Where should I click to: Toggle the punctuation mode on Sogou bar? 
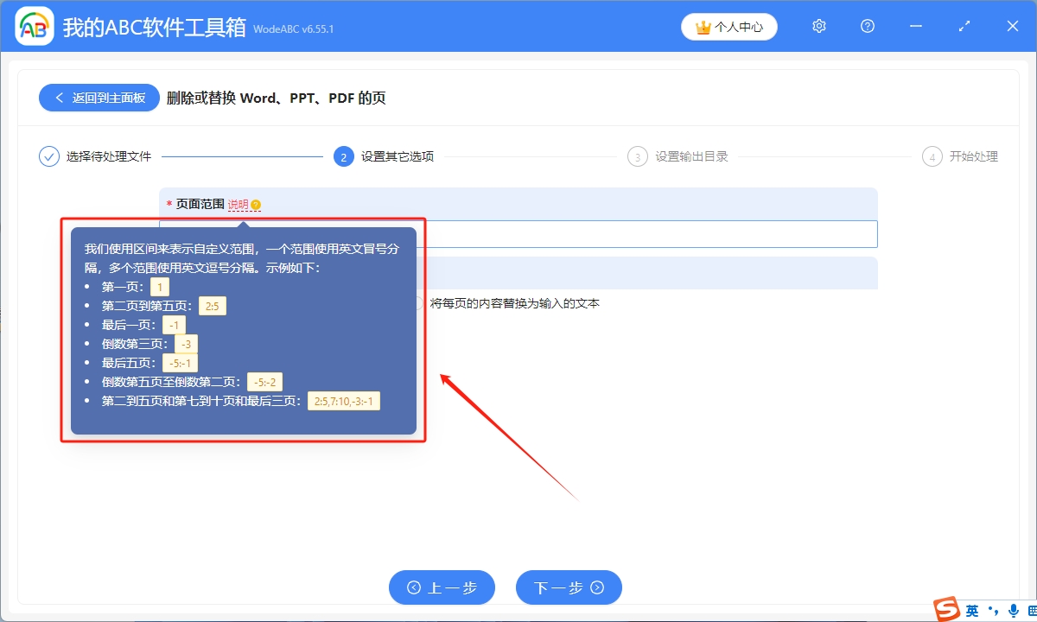coord(991,610)
